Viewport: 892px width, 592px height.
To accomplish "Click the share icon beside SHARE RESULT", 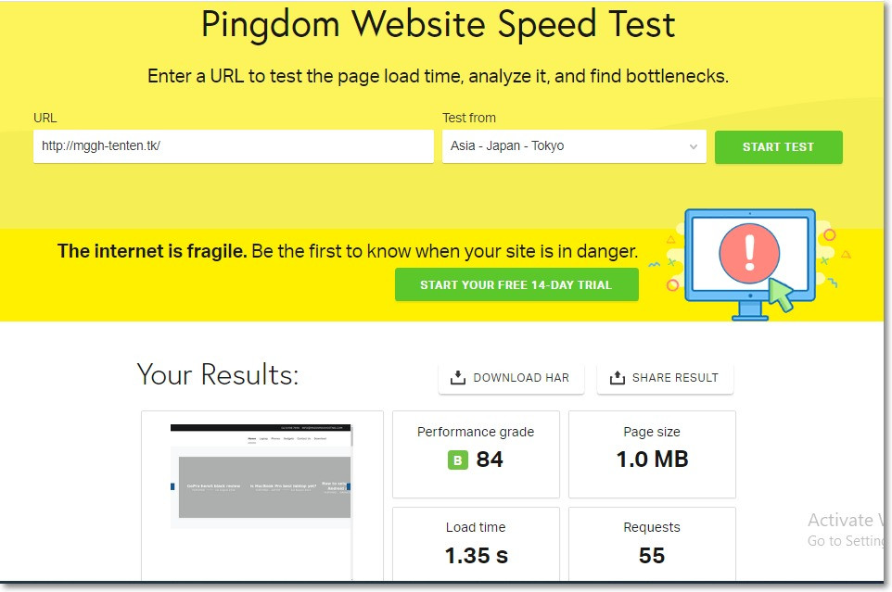I will (618, 377).
